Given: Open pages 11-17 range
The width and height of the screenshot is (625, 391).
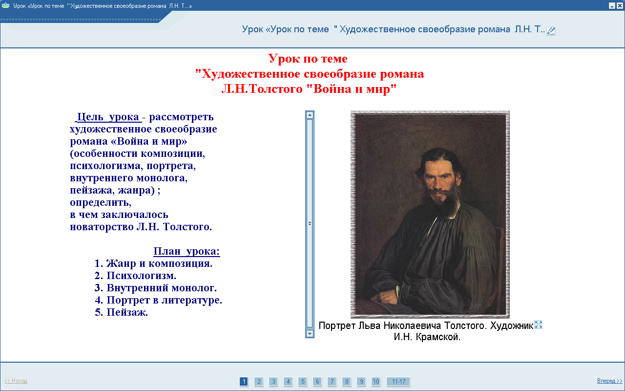Looking at the screenshot, I should (x=398, y=382).
